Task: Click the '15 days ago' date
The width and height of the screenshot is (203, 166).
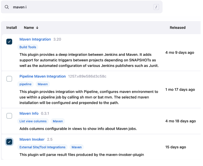Action: click(176, 147)
